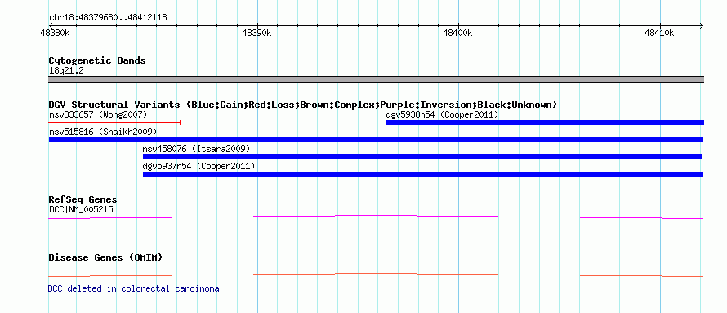727x313 pixels.
Task: Click the gray 18q21.2 cytogenetic band bar
Action: 376,79
